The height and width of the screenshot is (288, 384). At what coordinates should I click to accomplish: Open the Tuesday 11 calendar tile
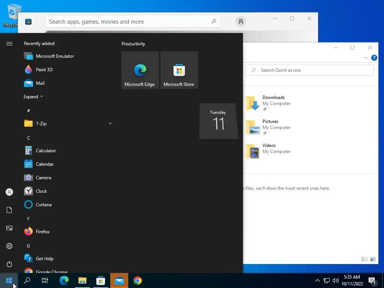(219, 121)
